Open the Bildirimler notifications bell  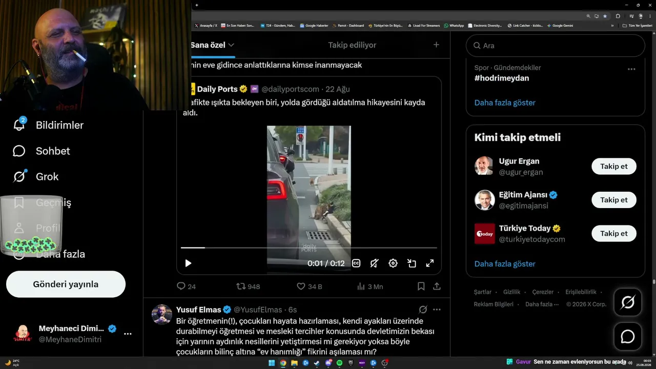19,125
